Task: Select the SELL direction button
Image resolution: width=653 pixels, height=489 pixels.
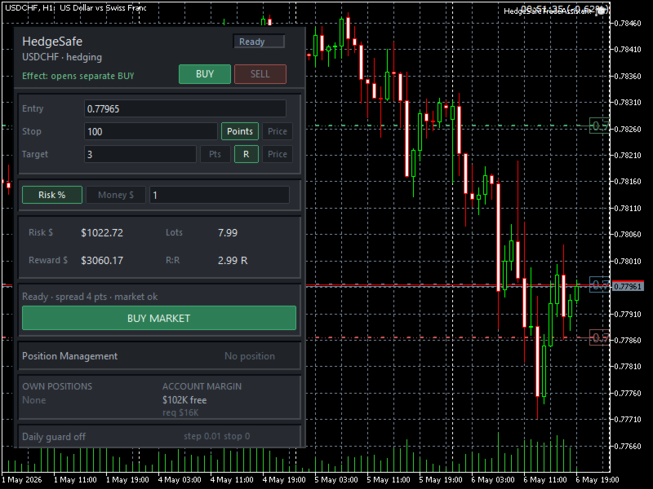Action: click(260, 74)
